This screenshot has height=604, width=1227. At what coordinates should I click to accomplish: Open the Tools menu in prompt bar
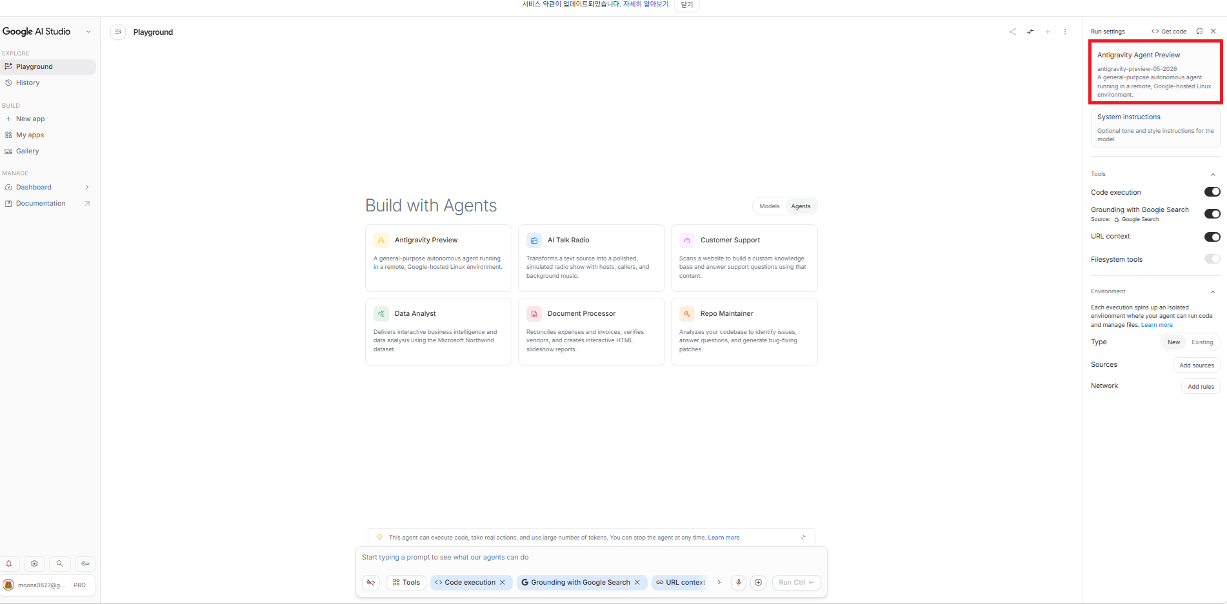pos(406,582)
